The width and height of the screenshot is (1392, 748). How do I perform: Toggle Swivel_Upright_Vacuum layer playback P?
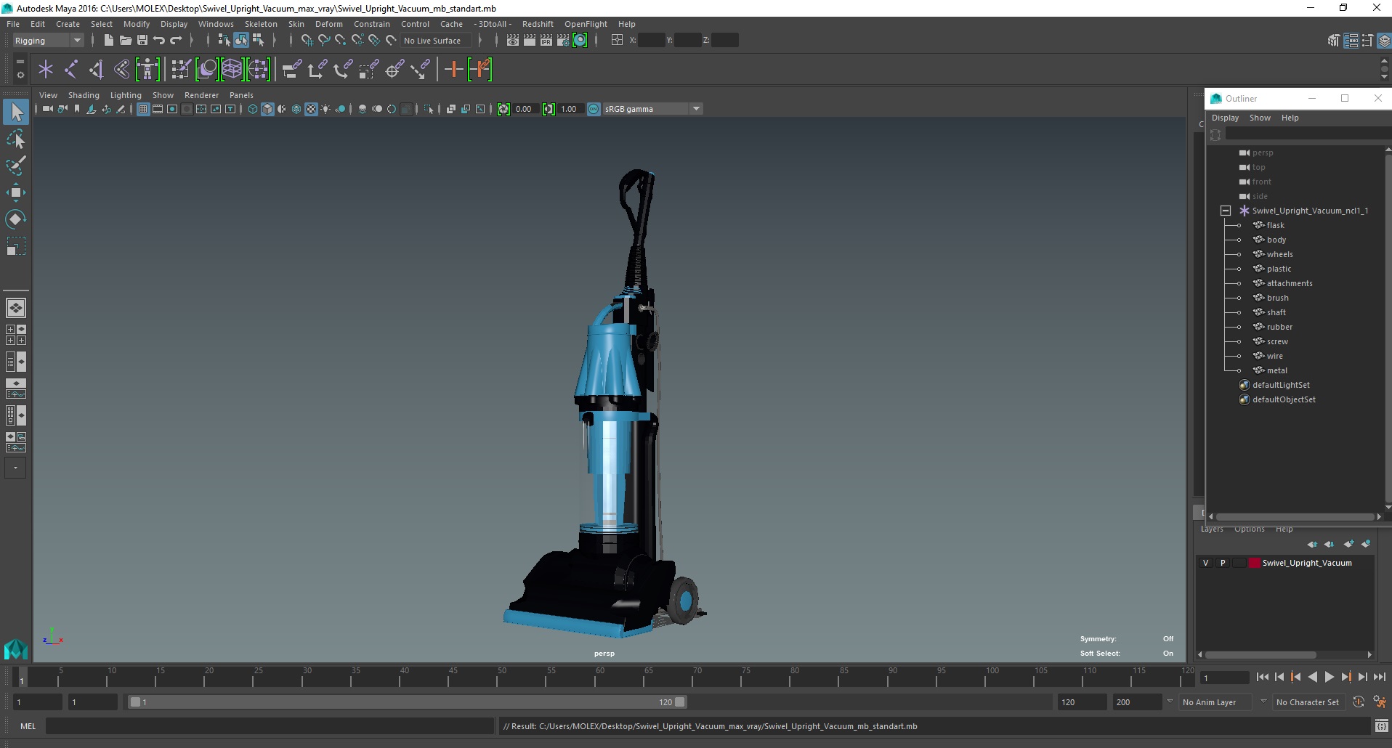tap(1223, 563)
